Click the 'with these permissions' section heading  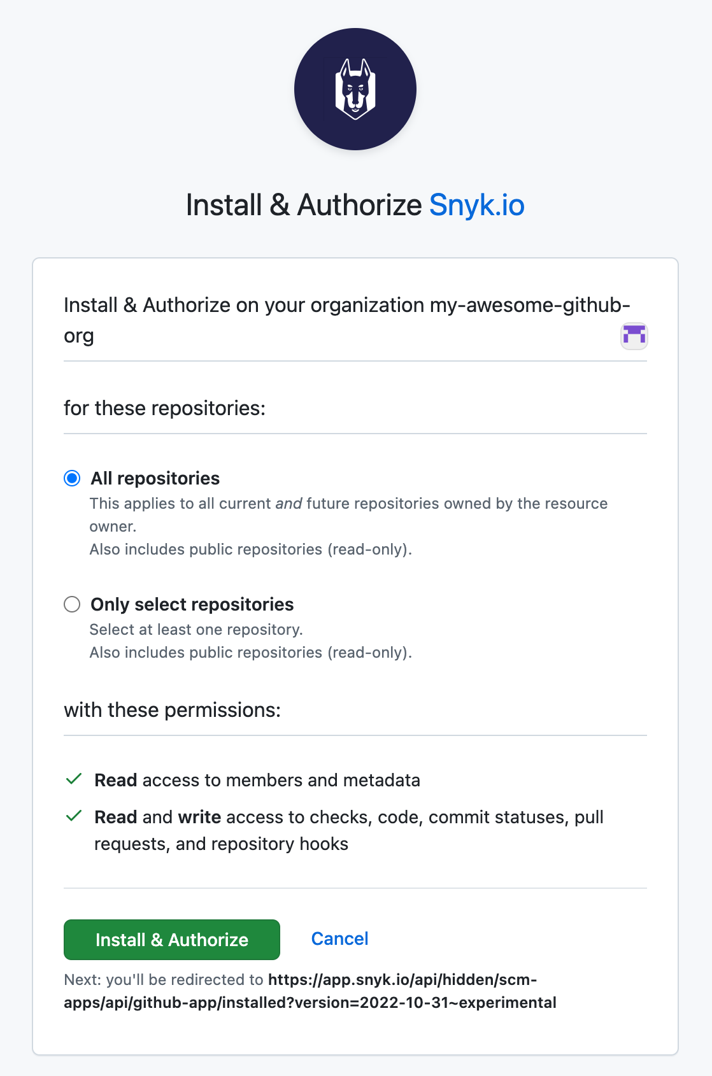(173, 709)
